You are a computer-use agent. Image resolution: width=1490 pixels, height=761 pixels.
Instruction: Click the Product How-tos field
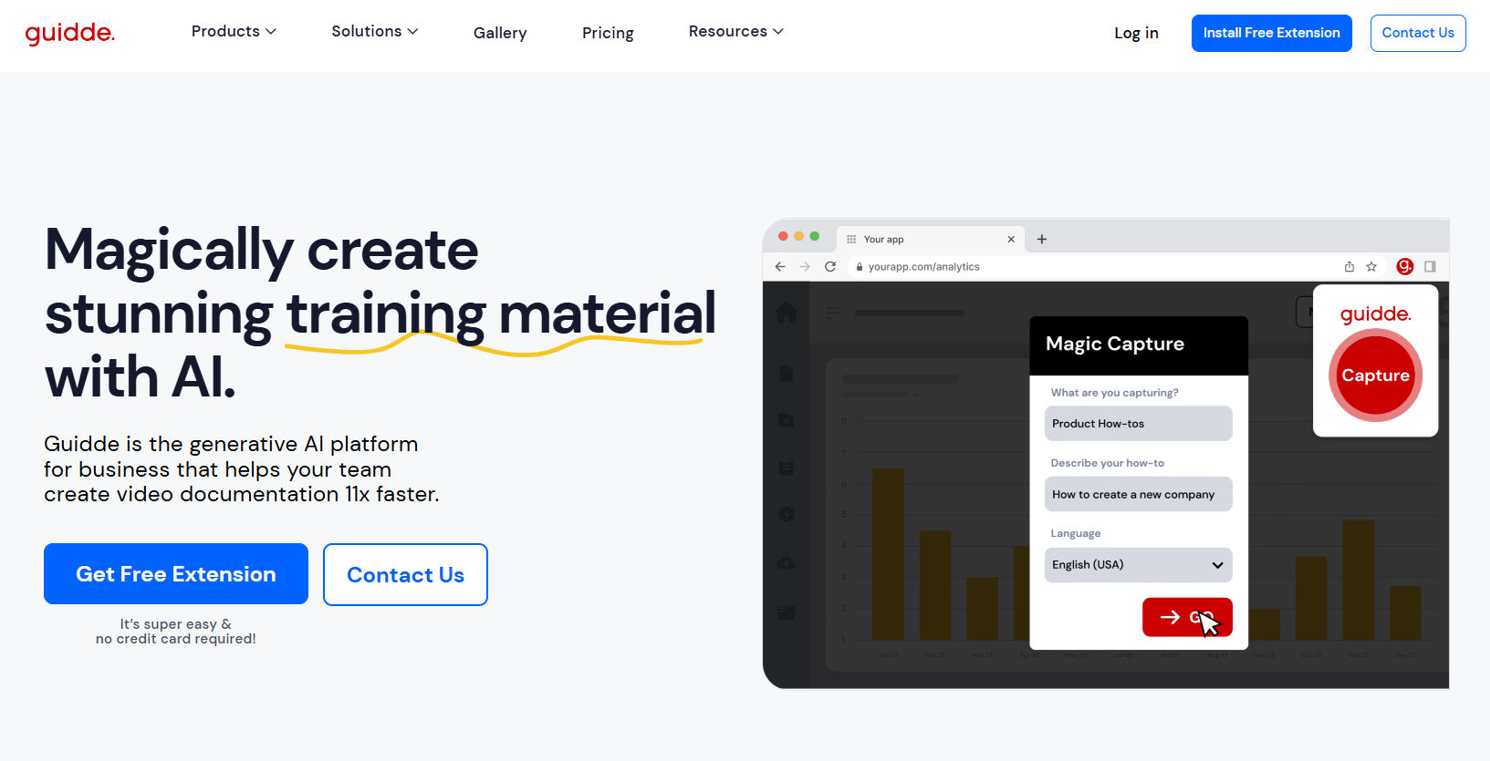pos(1138,424)
